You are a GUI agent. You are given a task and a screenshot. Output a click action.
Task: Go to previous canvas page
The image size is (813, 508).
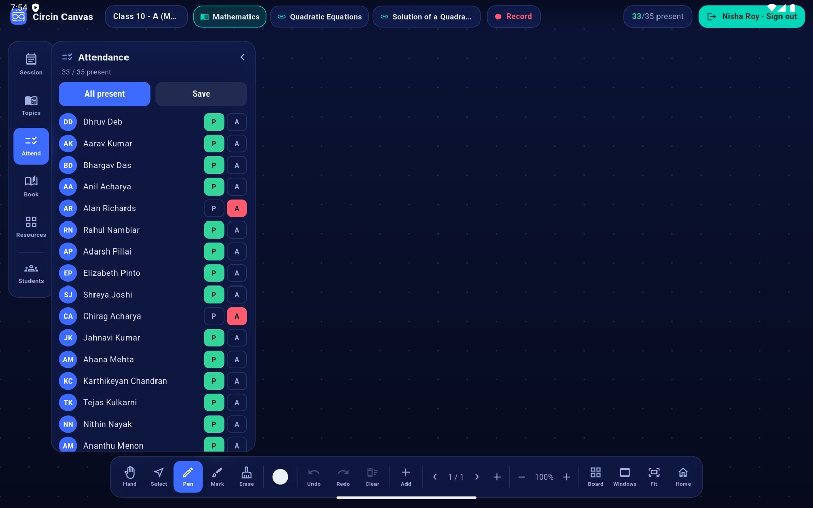coord(435,477)
